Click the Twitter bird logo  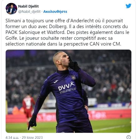pyautogui.click(x=128, y=6)
